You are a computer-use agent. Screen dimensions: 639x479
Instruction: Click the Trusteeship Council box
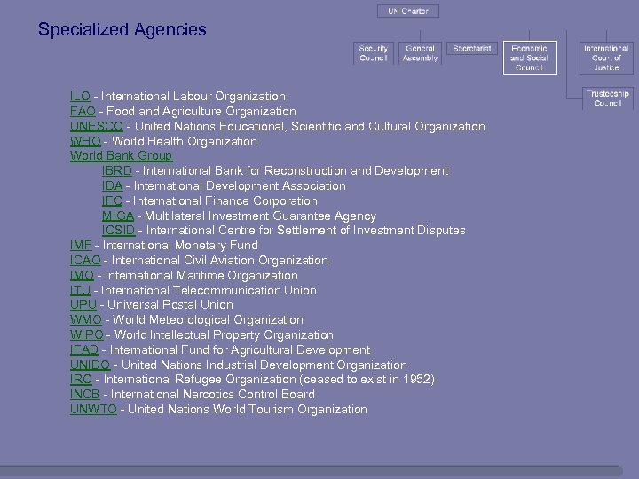(x=608, y=98)
